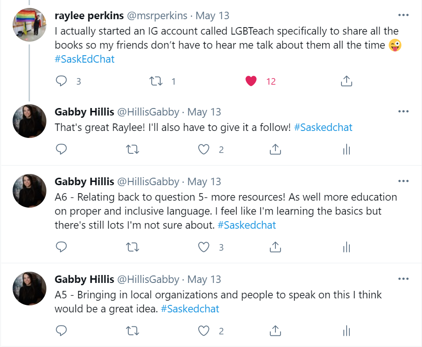Open more options on the A6 tweet

click(403, 181)
